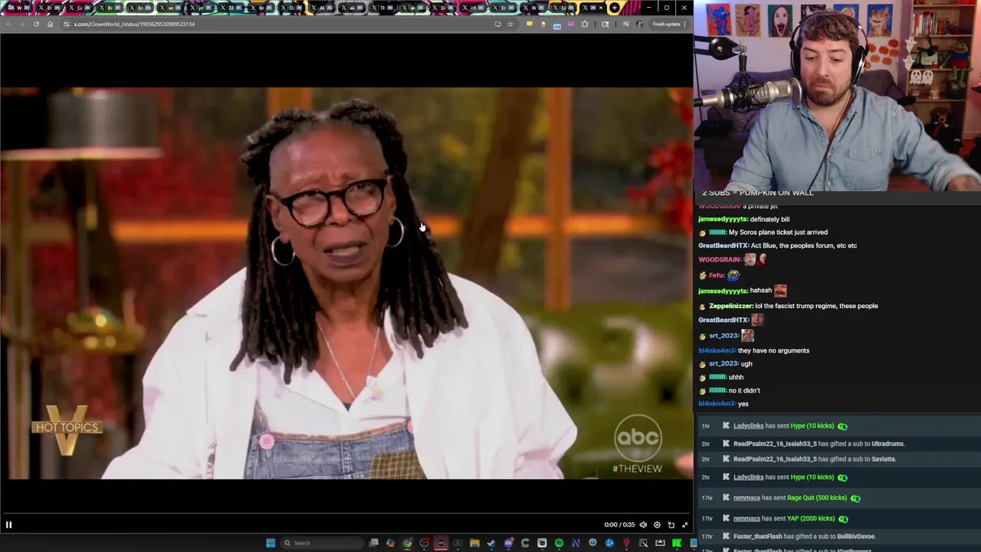Pause the video with the player button
981x552 pixels.
(x=8, y=524)
